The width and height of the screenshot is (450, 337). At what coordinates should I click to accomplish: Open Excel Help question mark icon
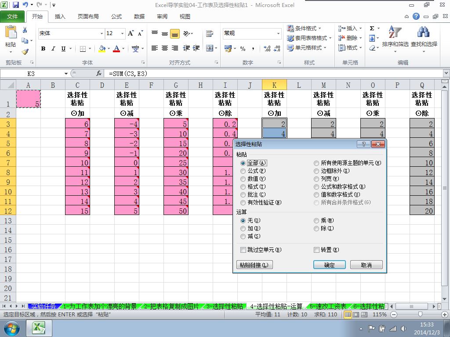[x=416, y=16]
